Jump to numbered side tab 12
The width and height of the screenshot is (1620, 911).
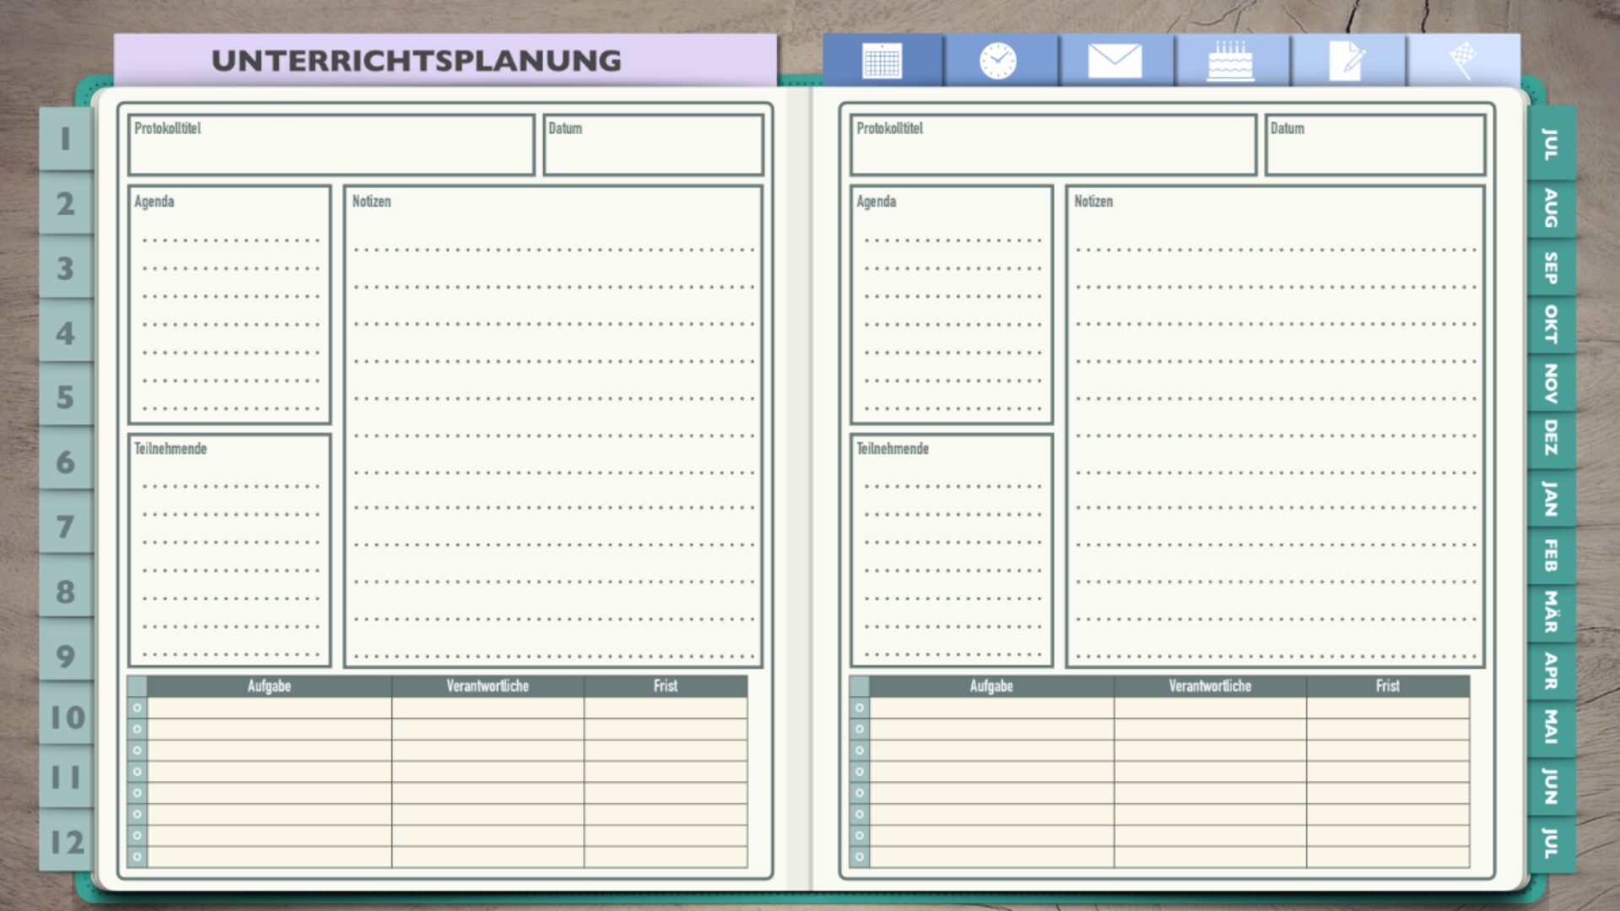(x=66, y=842)
